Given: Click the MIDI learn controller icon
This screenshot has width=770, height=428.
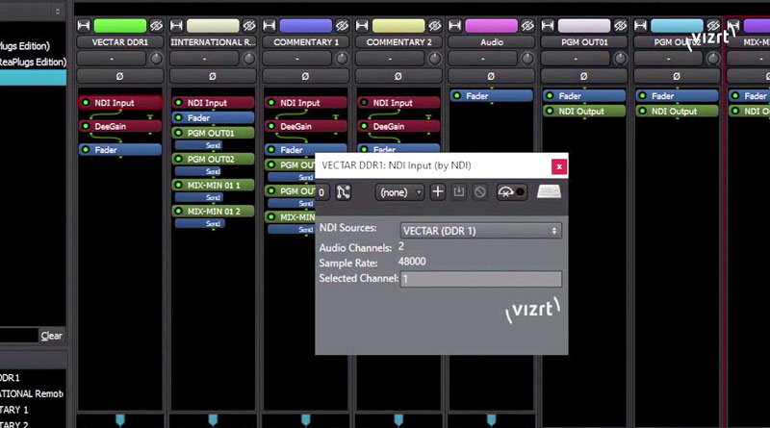Looking at the screenshot, I should (x=511, y=192).
